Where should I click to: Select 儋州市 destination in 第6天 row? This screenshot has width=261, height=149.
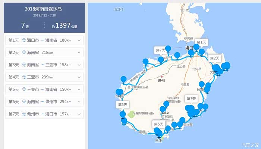point(51,101)
